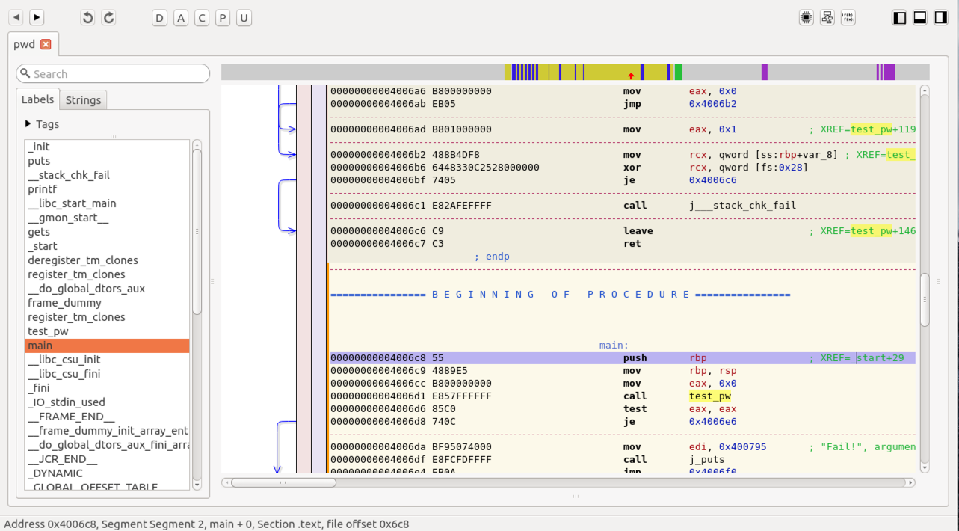Mark selection as Procedure with P button
959x531 pixels.
coord(223,18)
